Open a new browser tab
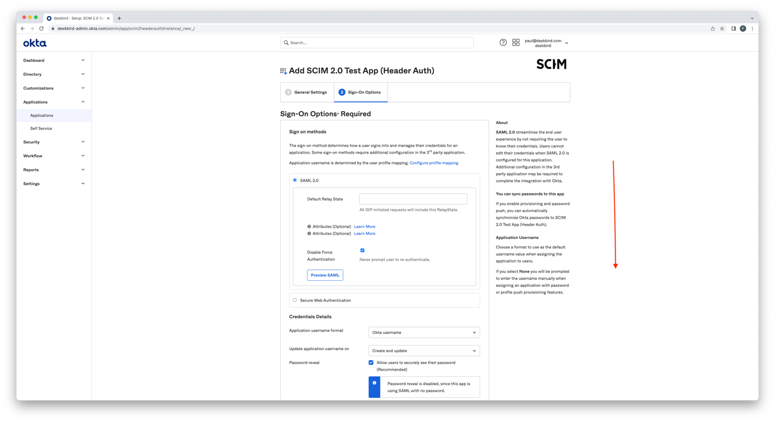This screenshot has height=422, width=775. [x=119, y=18]
